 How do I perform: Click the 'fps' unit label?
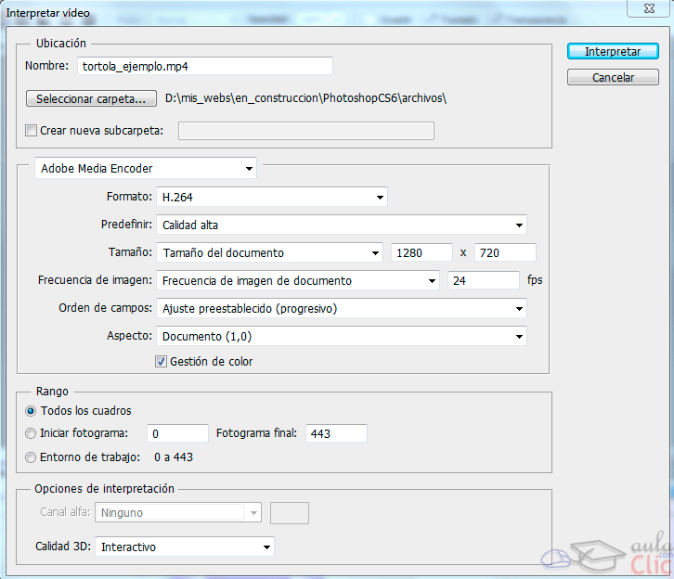pyautogui.click(x=535, y=280)
